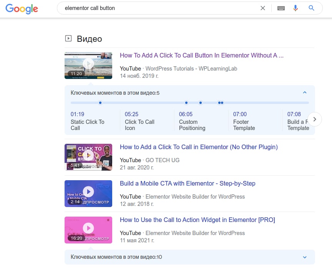Collapse the 5 key moments panel
This screenshot has width=332, height=268.
305,92
